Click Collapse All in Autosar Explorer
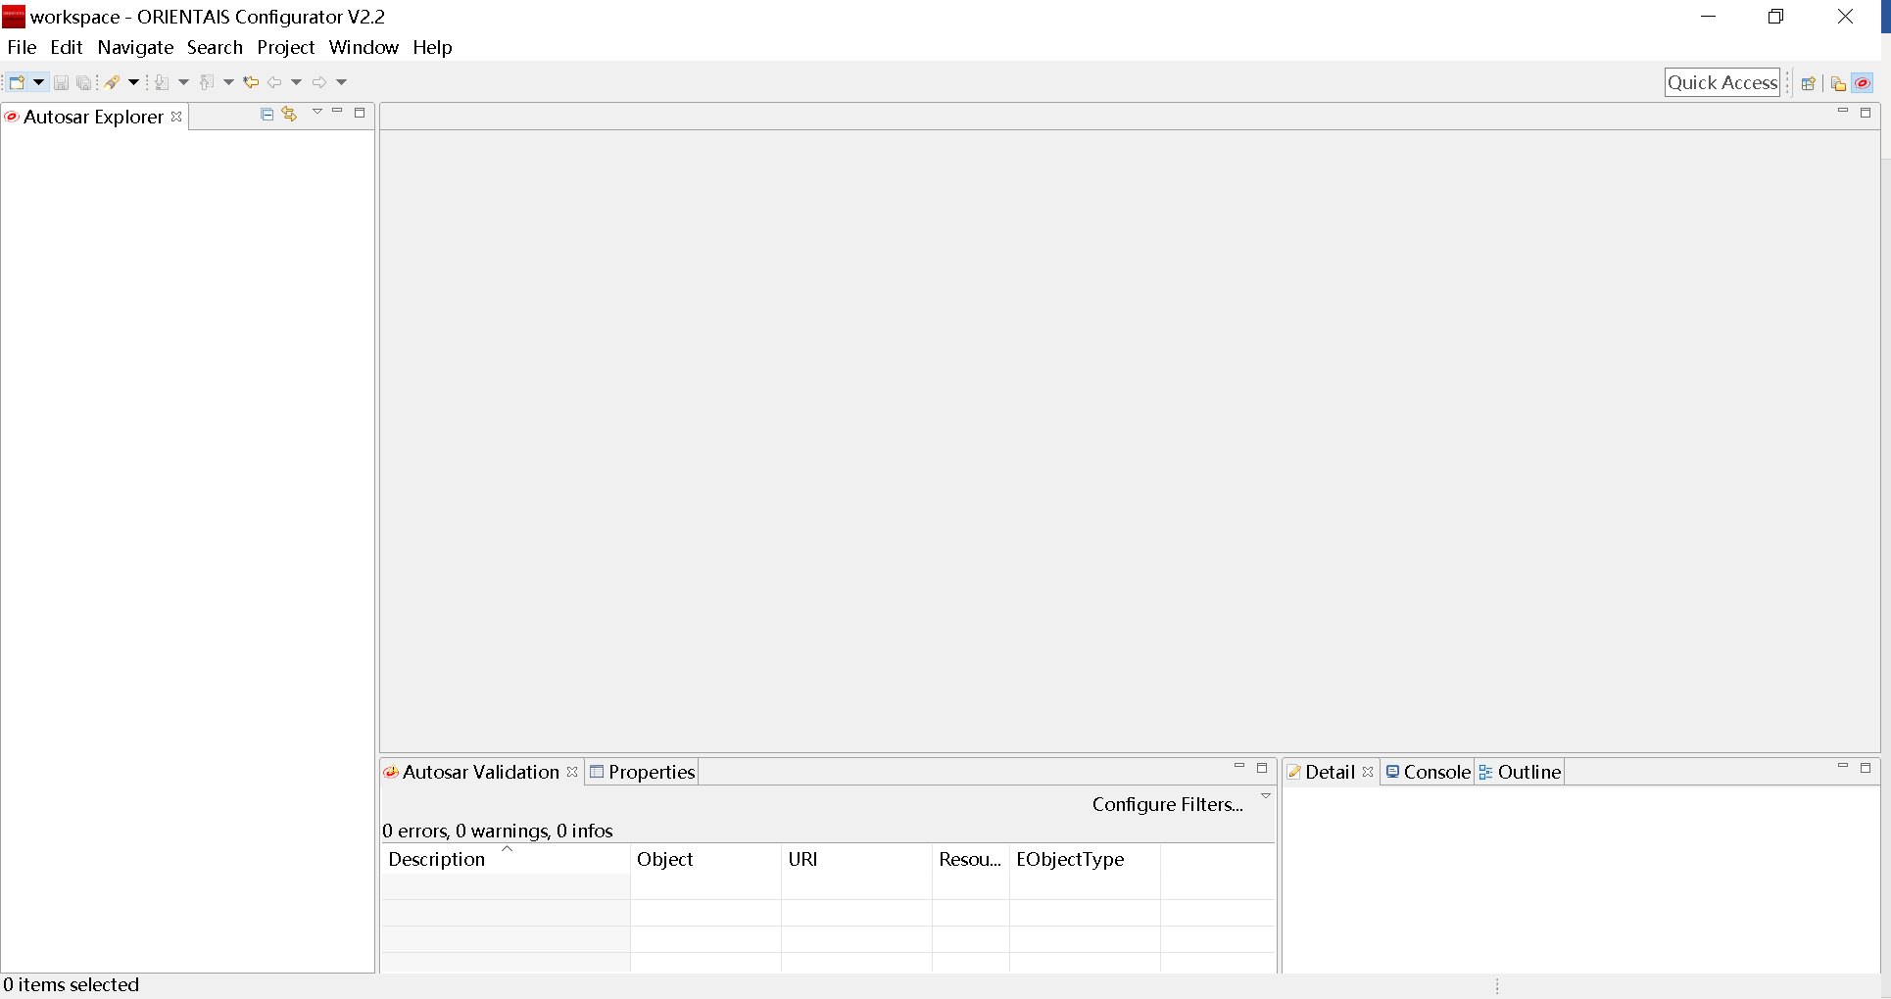1891x999 pixels. click(267, 115)
